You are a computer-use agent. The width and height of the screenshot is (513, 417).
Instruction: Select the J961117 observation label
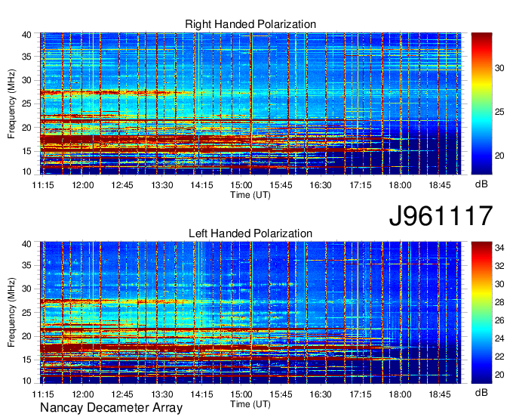(x=441, y=216)
